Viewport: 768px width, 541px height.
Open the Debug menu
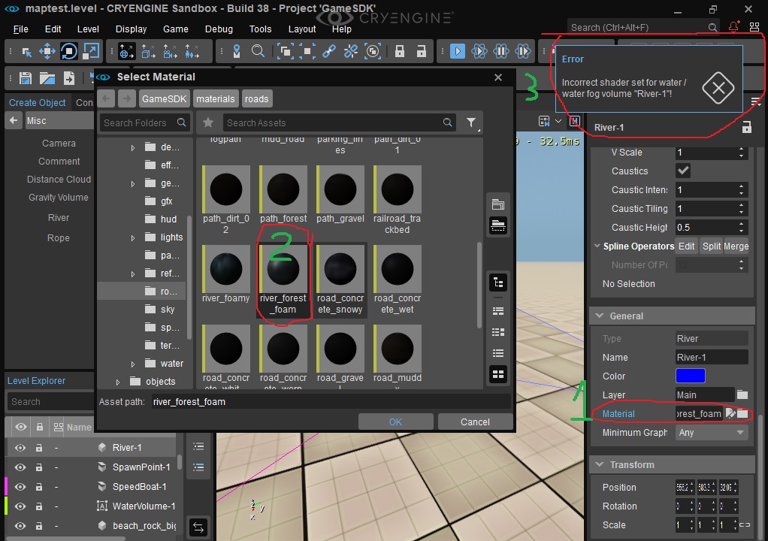tap(219, 29)
